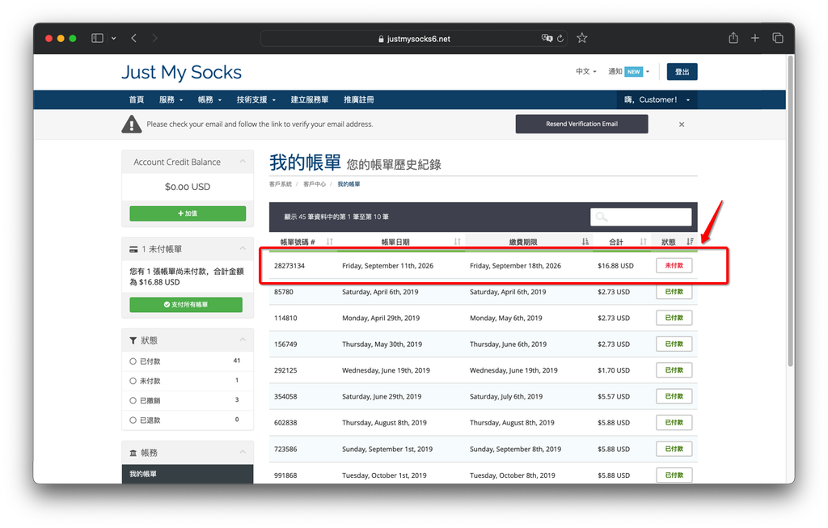828x528 pixels.
Task: Open 通知 notifications dropdown
Action: 629,71
